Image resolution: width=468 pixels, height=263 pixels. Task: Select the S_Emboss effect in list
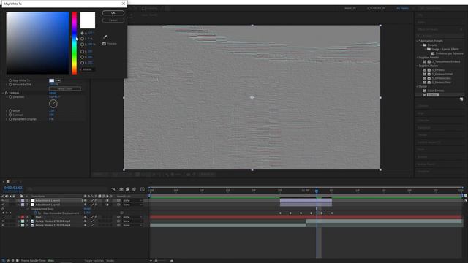pyautogui.click(x=438, y=70)
